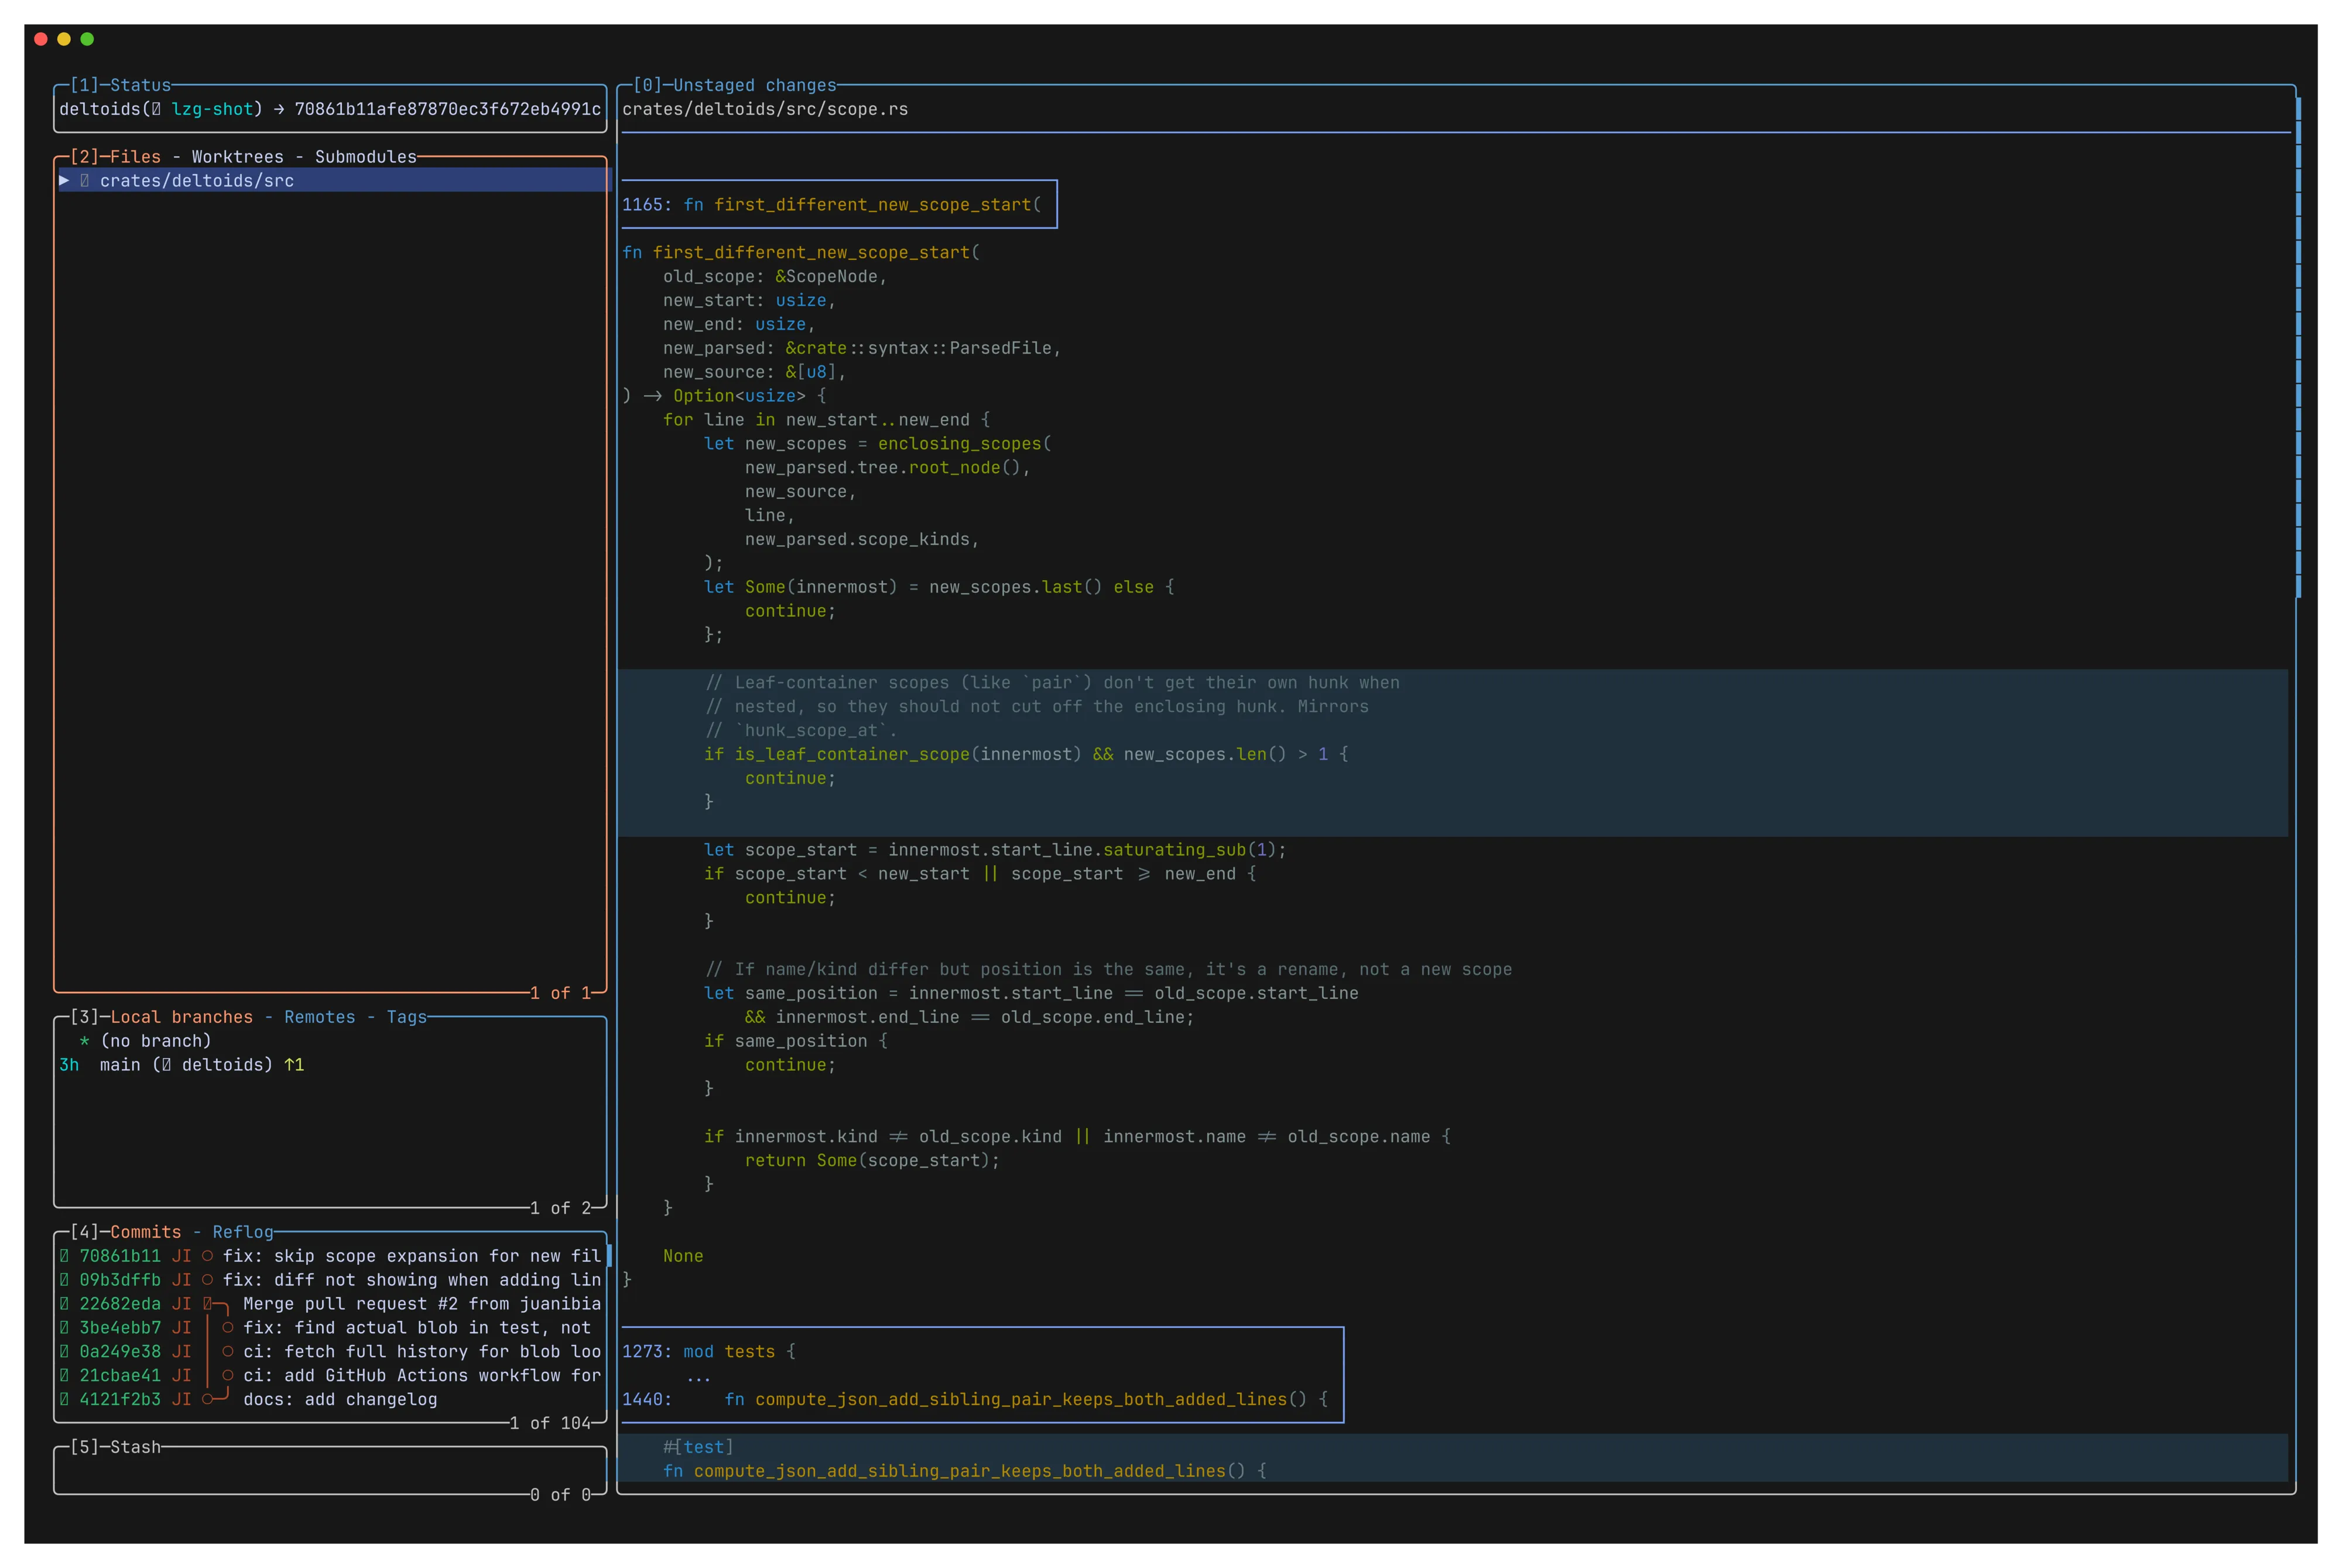Click the added '#[test]' line
Image resolution: width=2342 pixels, height=1568 pixels.
698,1447
